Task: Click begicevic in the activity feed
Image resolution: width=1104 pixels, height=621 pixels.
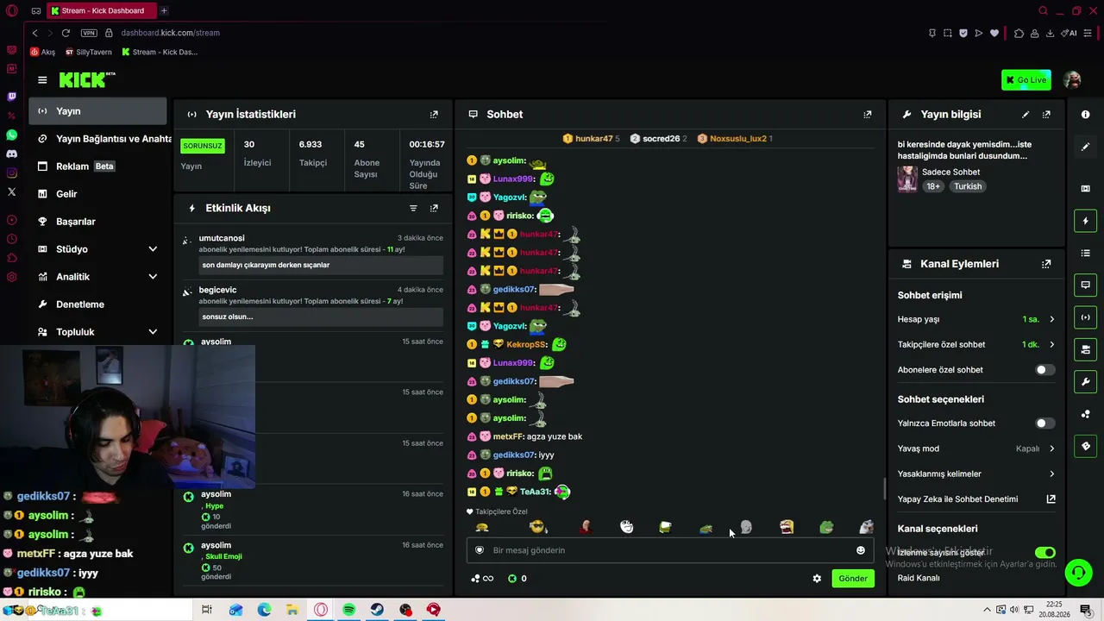Action: (x=217, y=290)
